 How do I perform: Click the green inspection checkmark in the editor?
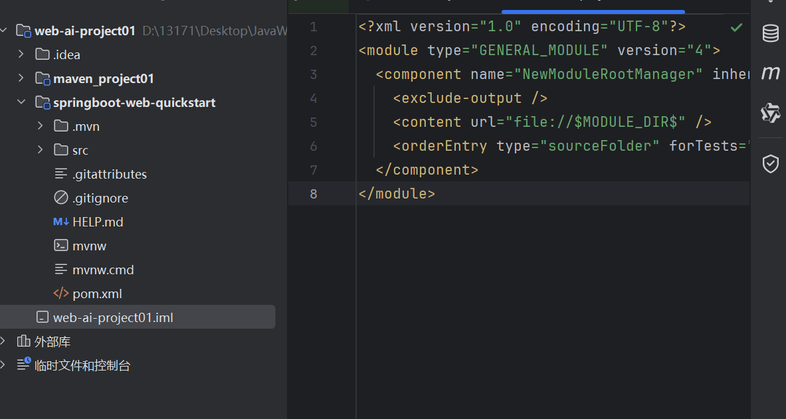(x=736, y=28)
